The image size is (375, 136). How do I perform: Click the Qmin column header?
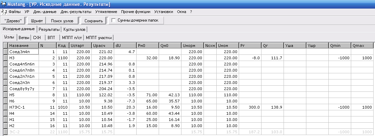click(340, 46)
